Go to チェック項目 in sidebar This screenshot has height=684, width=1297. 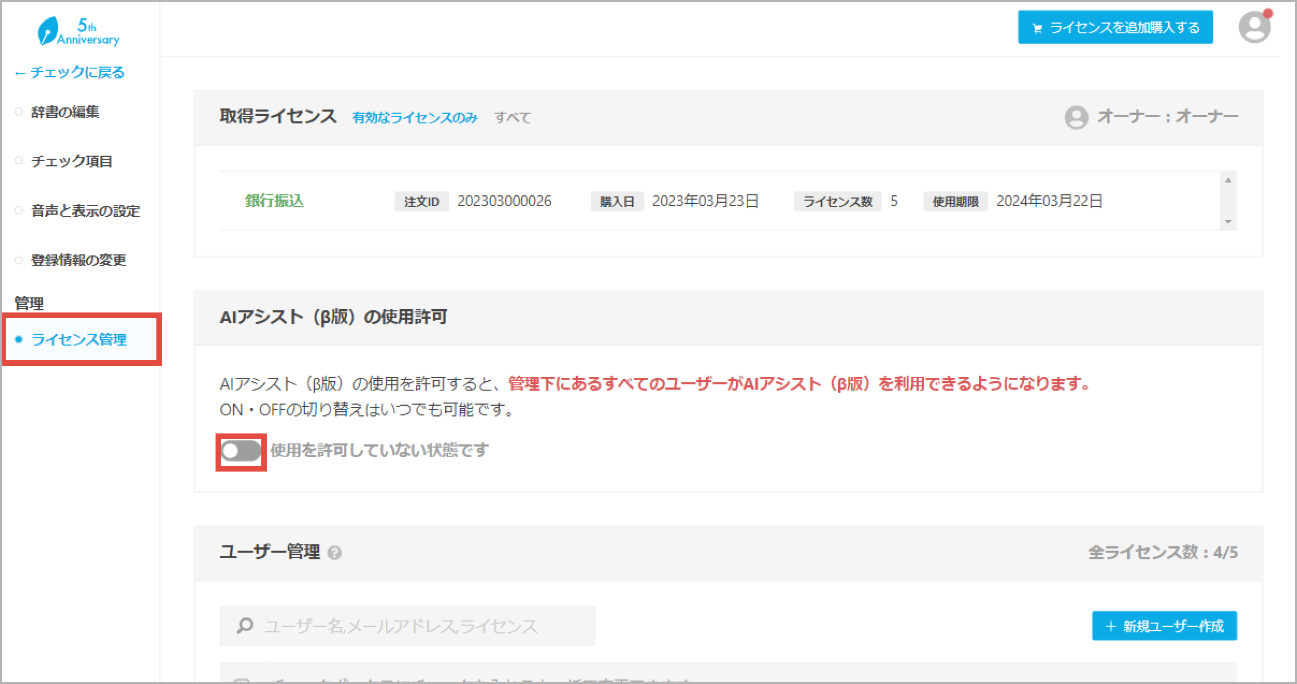[72, 161]
